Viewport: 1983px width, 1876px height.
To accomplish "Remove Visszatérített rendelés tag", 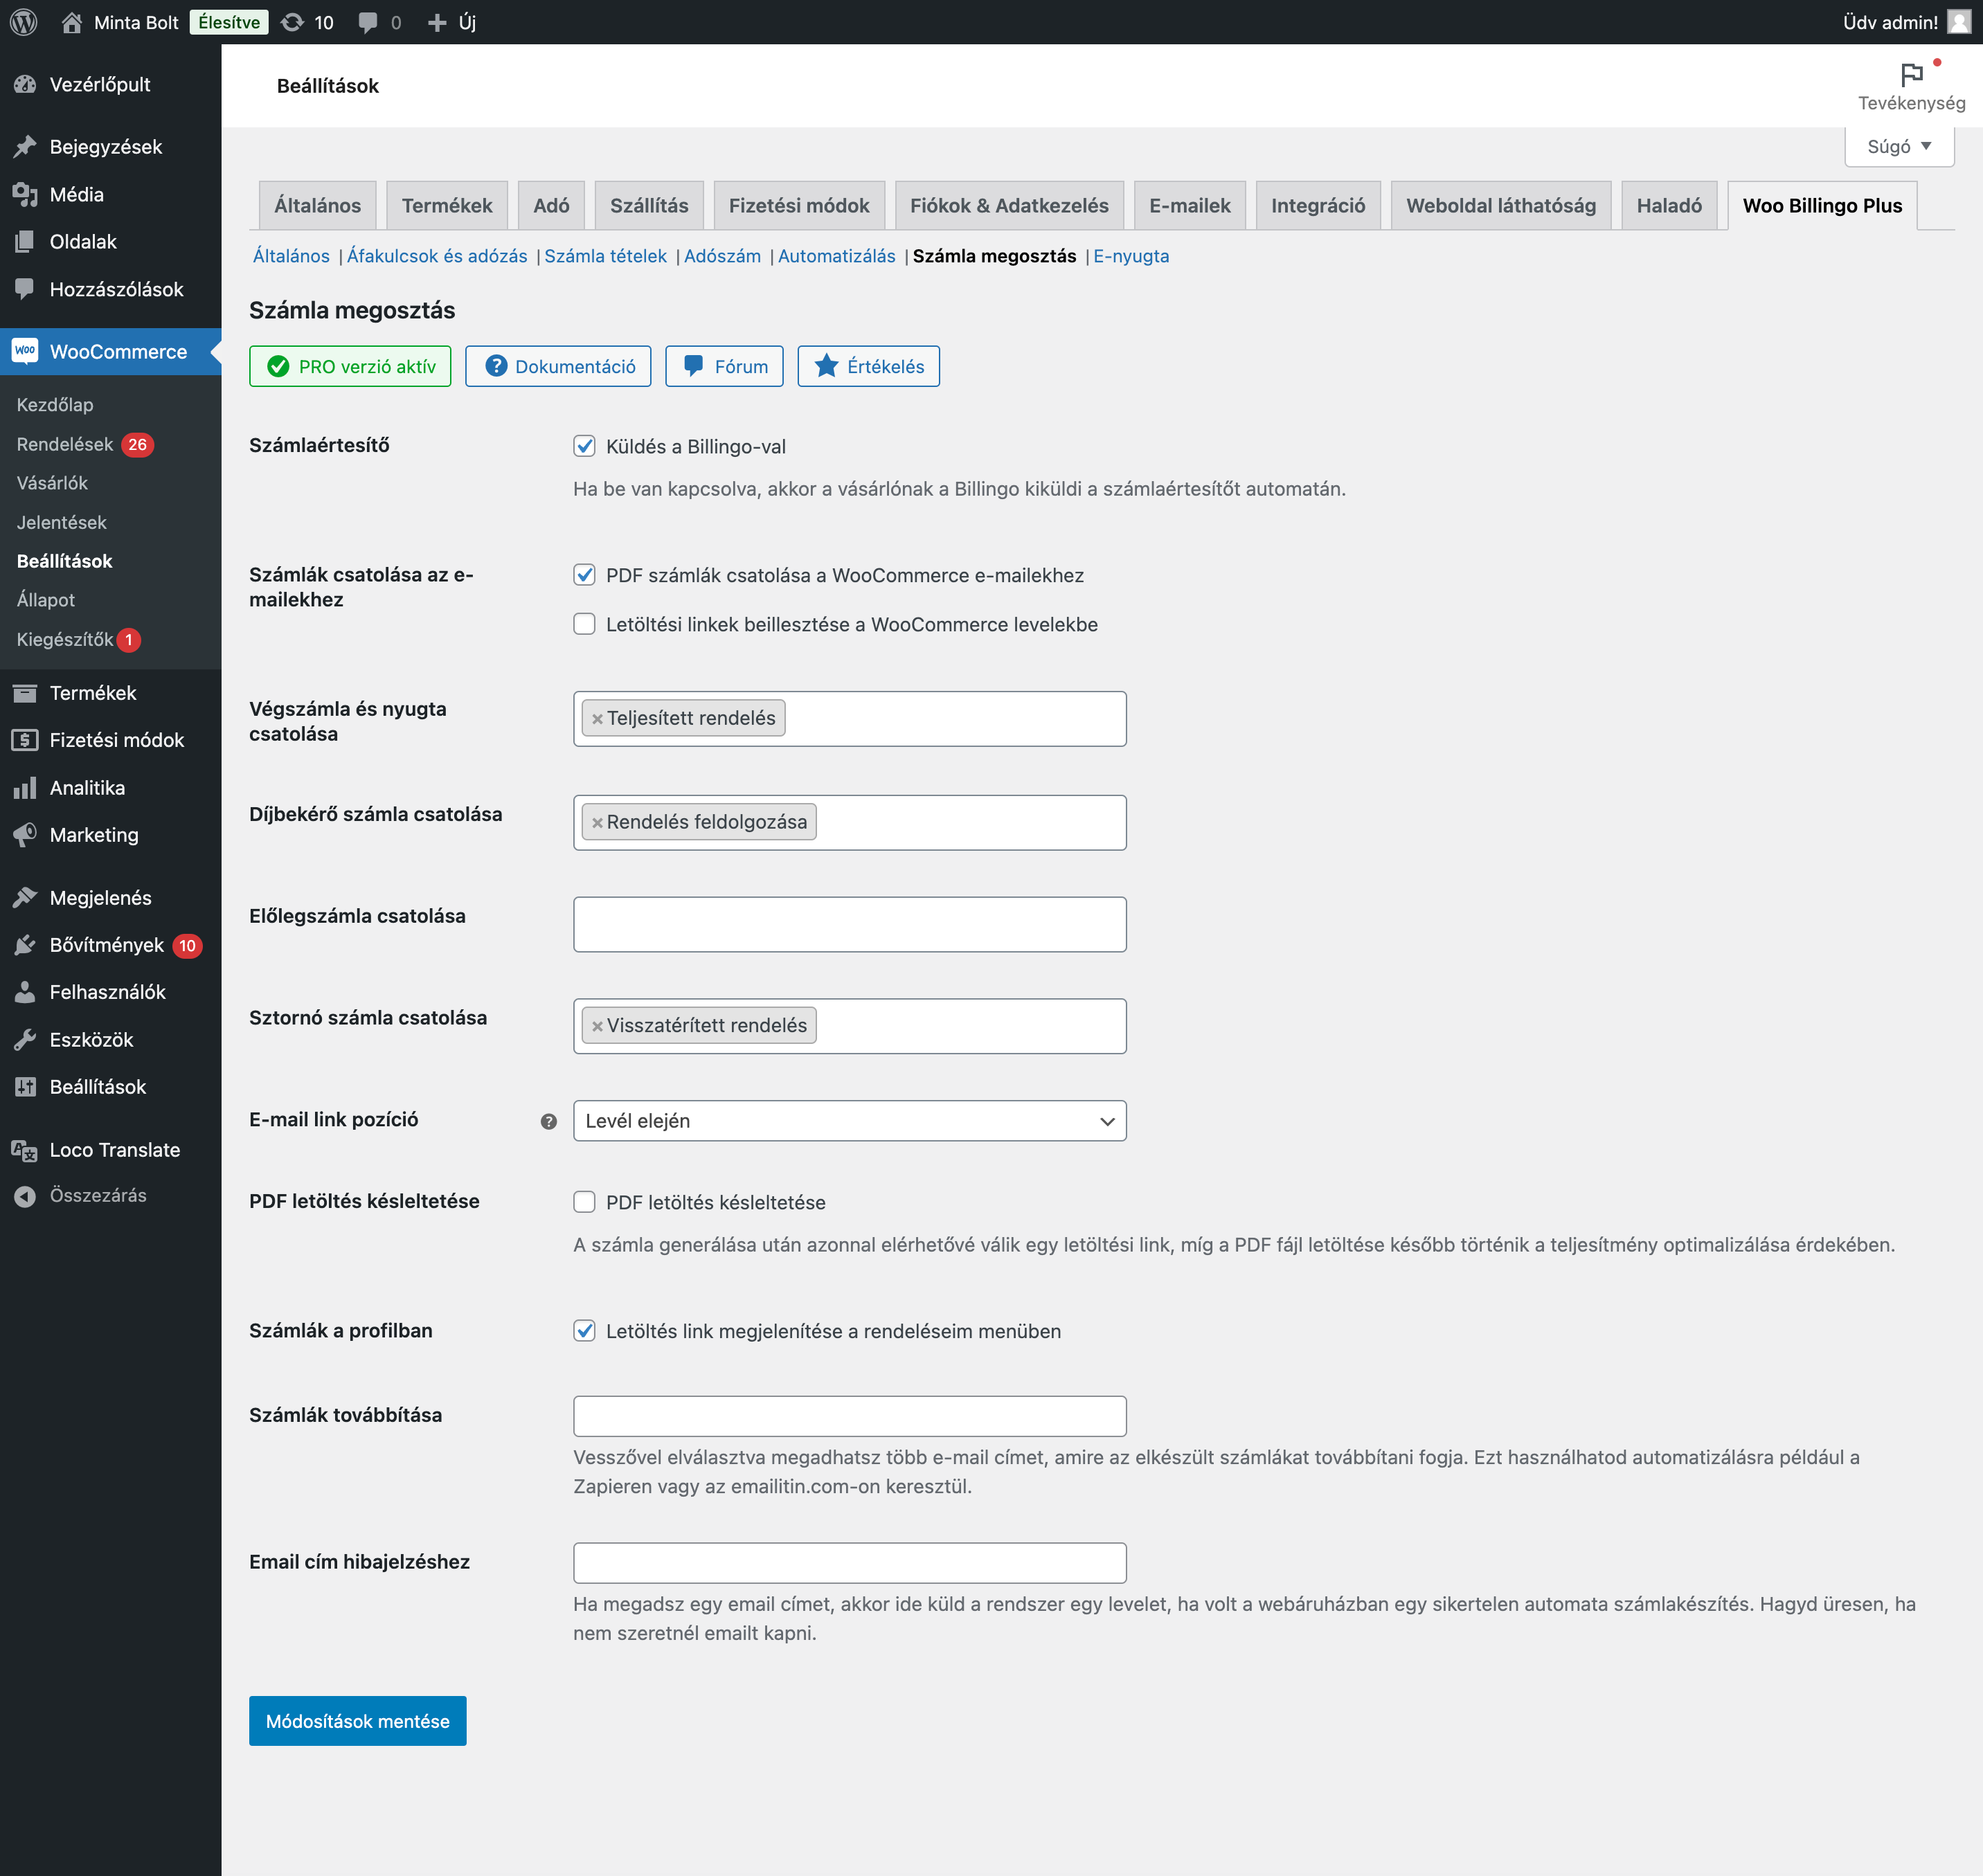I will pos(597,1026).
